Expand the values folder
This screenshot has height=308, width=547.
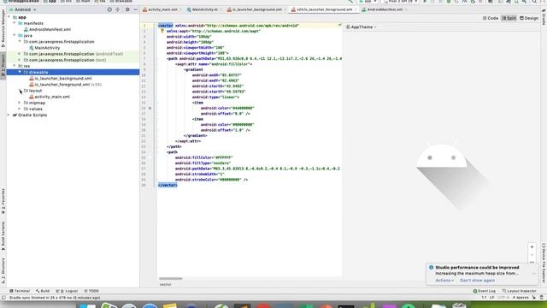[20, 109]
